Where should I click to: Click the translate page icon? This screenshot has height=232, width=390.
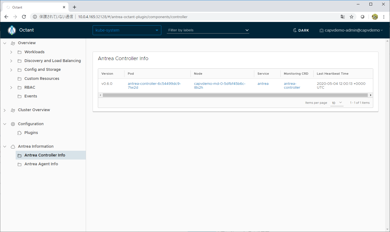click(343, 17)
